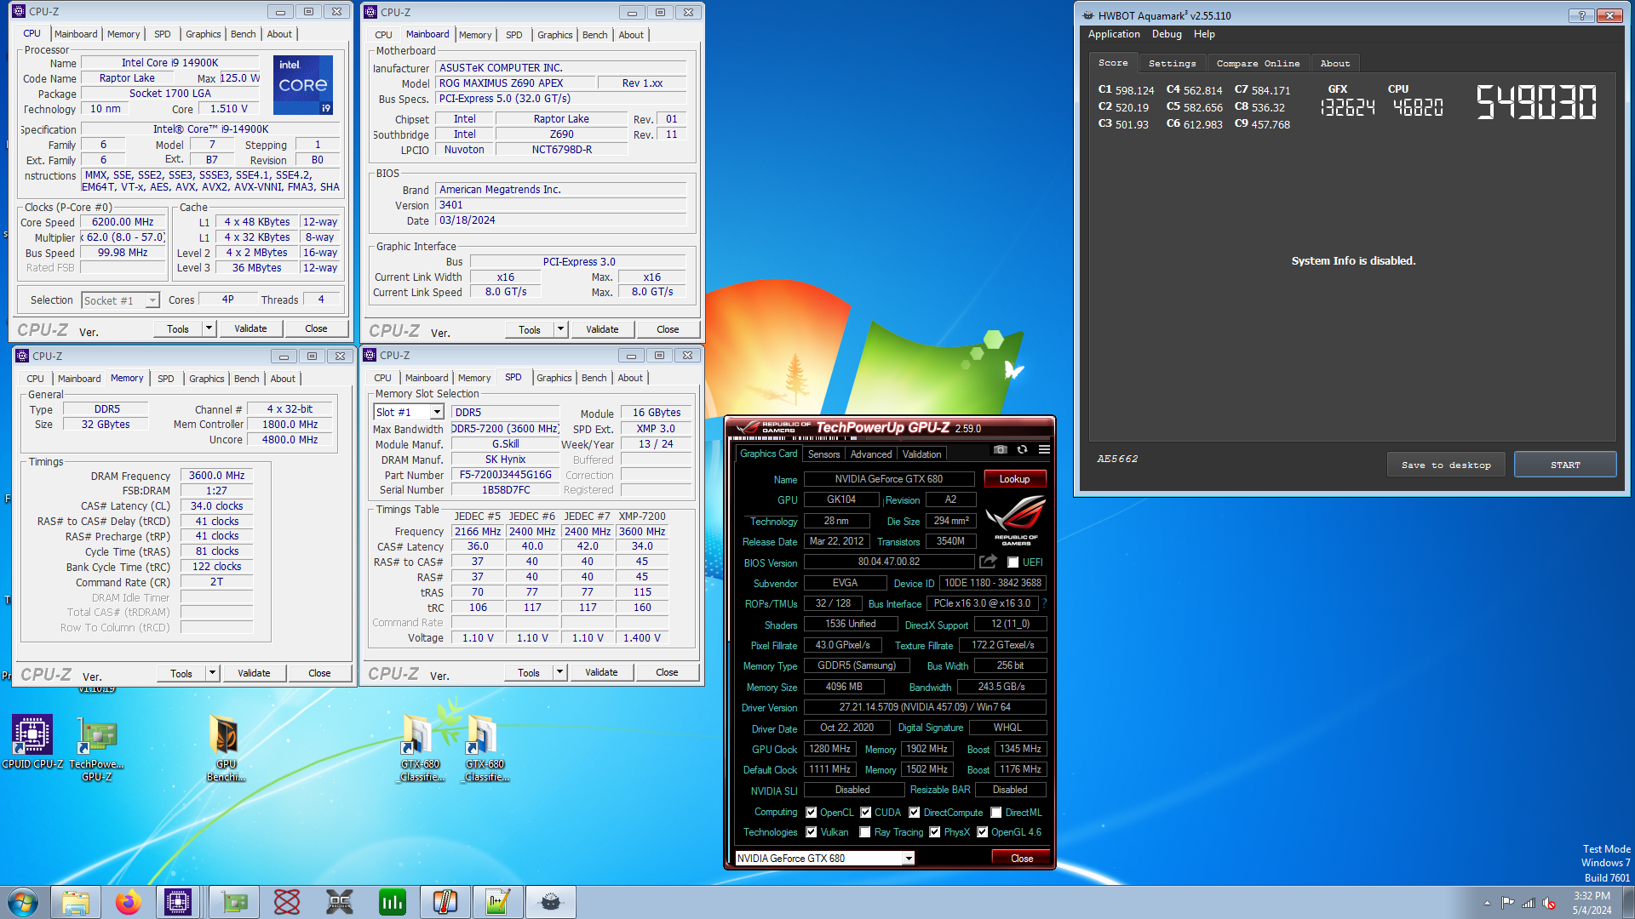Image resolution: width=1635 pixels, height=919 pixels.
Task: Toggle the DirectCompute checkbox
Action: click(x=915, y=813)
